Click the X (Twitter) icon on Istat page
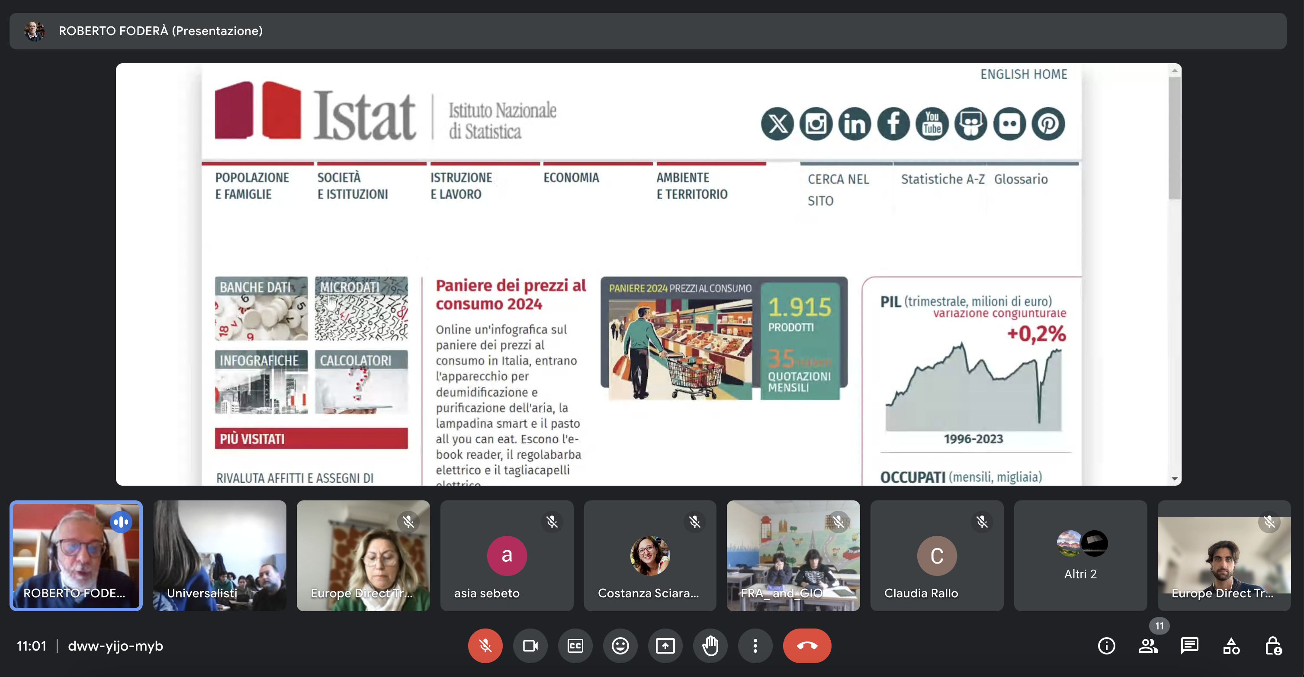This screenshot has height=677, width=1304. pos(777,123)
